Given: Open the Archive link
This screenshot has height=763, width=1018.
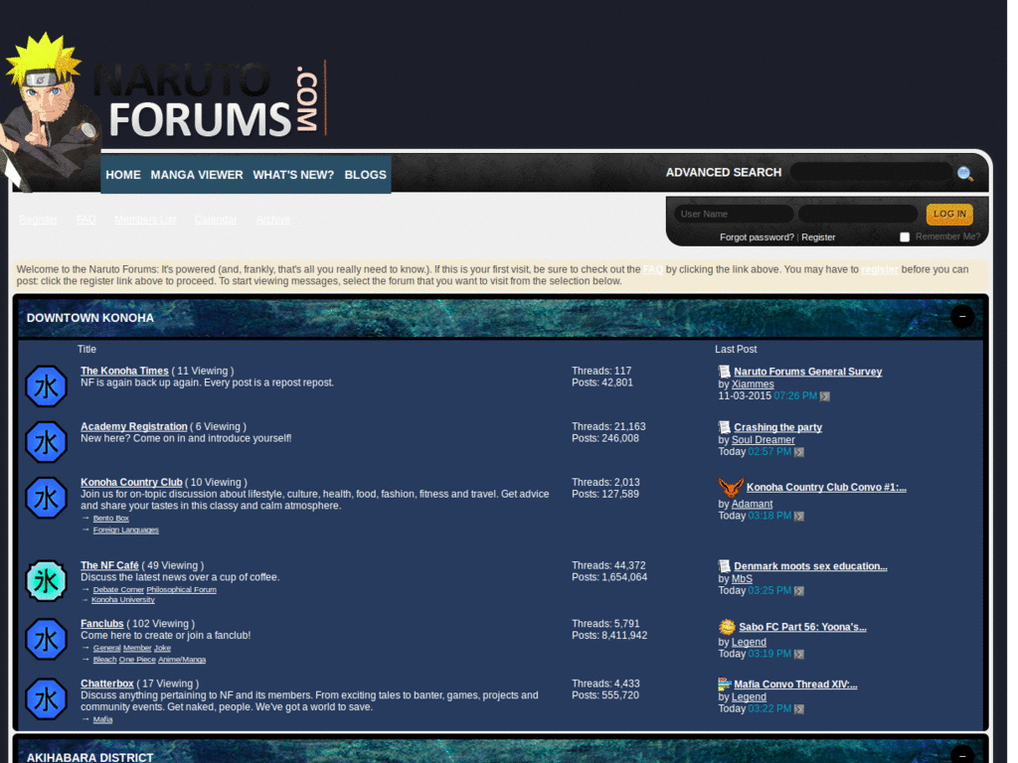Looking at the screenshot, I should pyautogui.click(x=273, y=220).
